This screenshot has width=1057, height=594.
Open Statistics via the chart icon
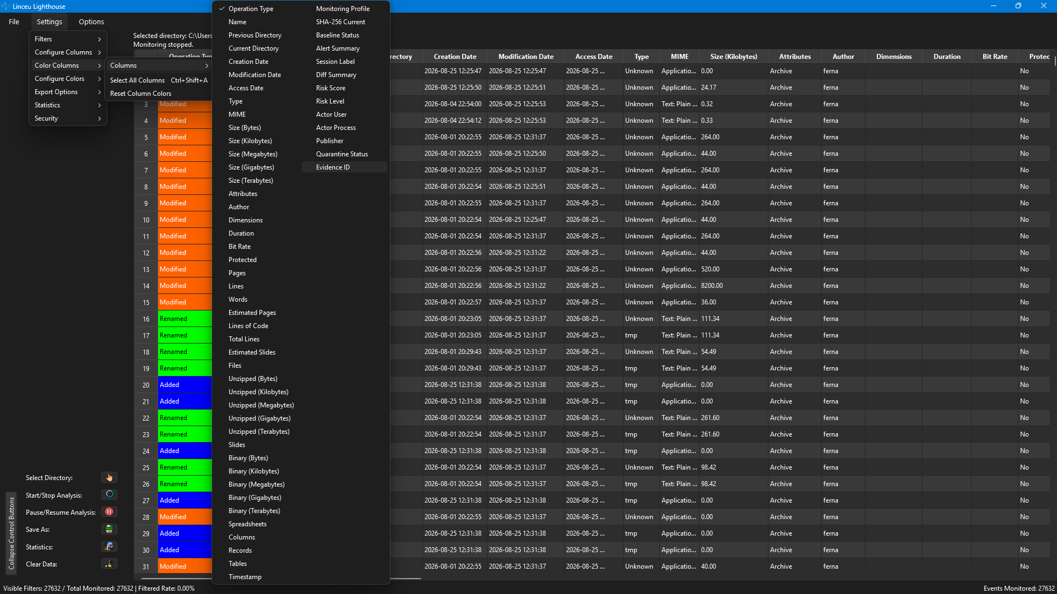(x=109, y=547)
